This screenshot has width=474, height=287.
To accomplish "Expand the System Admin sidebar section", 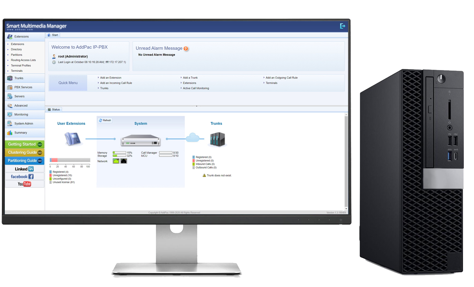I will tap(24, 123).
